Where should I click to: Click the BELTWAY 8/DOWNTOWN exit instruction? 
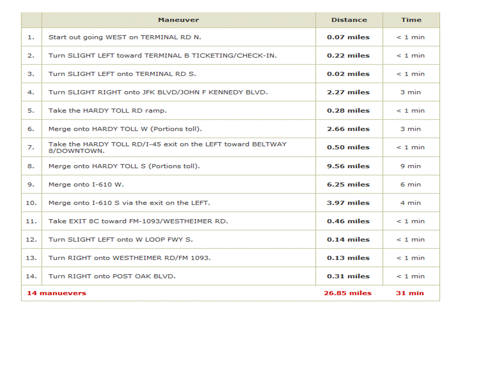[x=167, y=147]
